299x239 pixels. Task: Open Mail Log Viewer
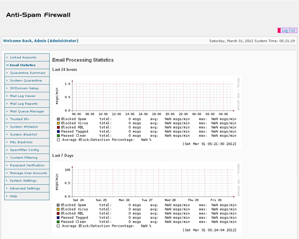[x=27, y=96]
